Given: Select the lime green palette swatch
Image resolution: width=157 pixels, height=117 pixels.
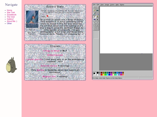Looking at the screenshot, I should [106, 75].
